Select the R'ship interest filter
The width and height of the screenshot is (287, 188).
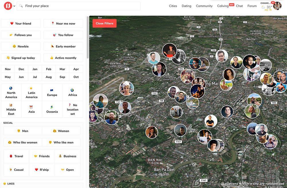(x=42, y=170)
